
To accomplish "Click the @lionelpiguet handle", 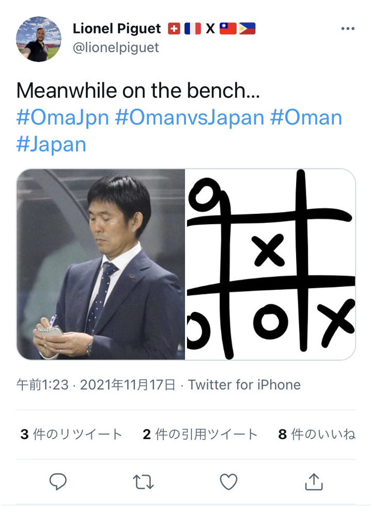I will click(116, 48).
